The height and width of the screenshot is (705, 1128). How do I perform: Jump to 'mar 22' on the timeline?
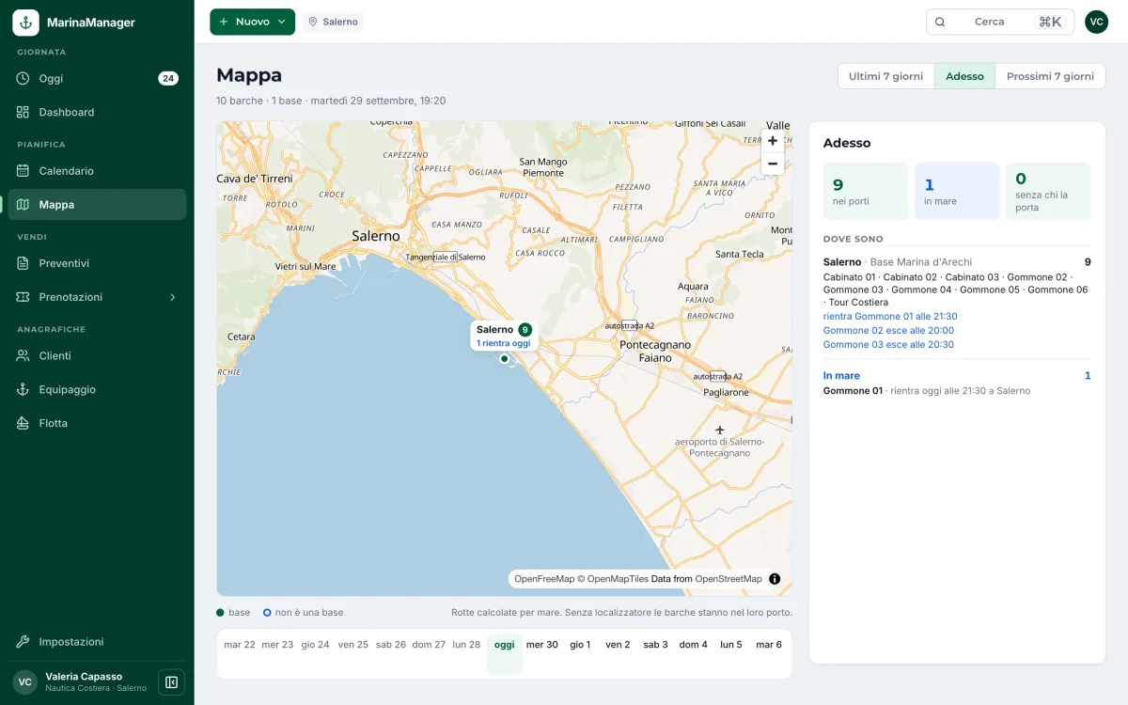240,652
